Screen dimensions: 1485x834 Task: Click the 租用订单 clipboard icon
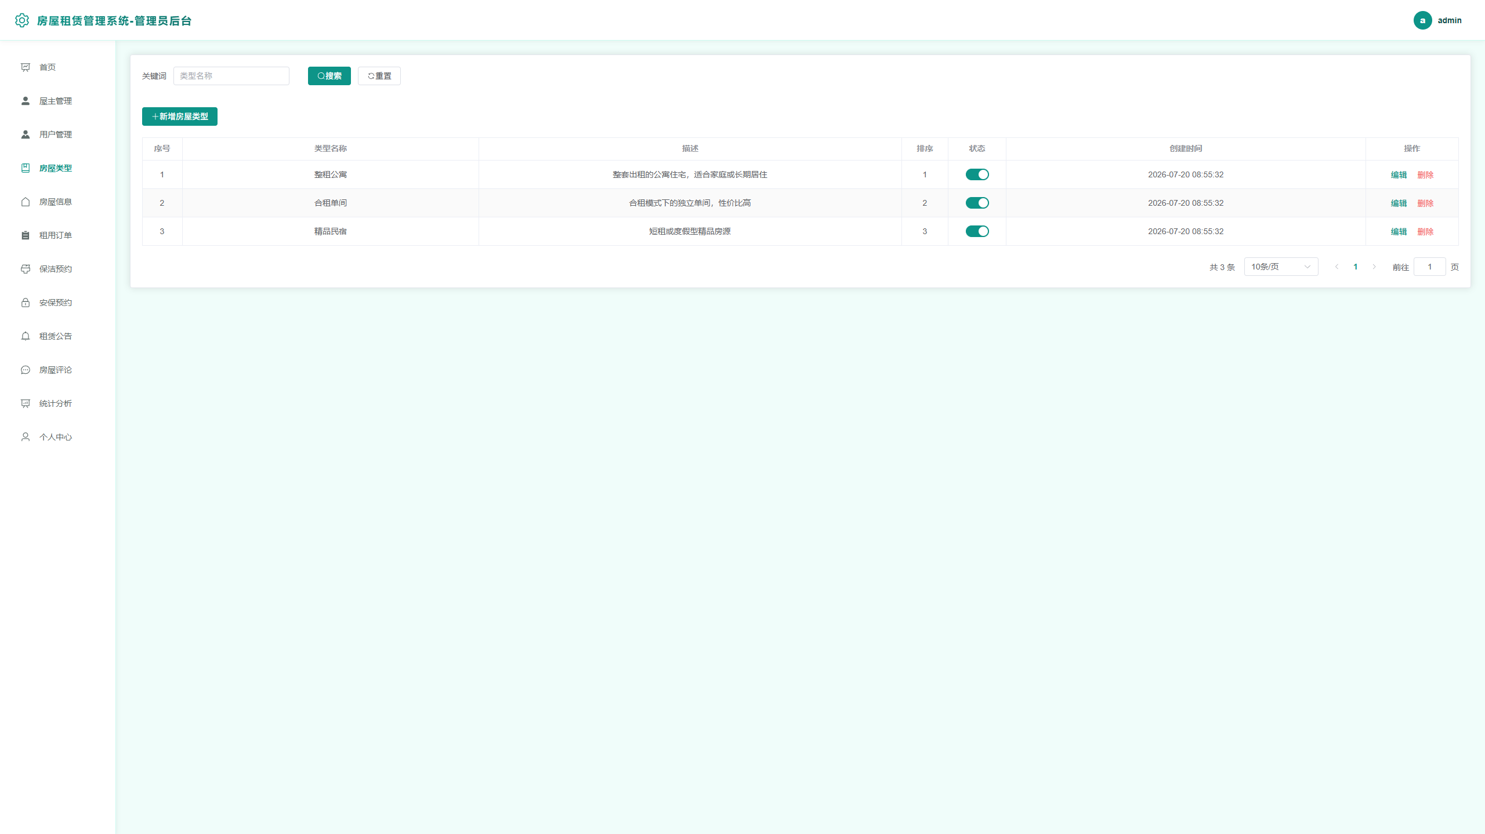pos(26,235)
